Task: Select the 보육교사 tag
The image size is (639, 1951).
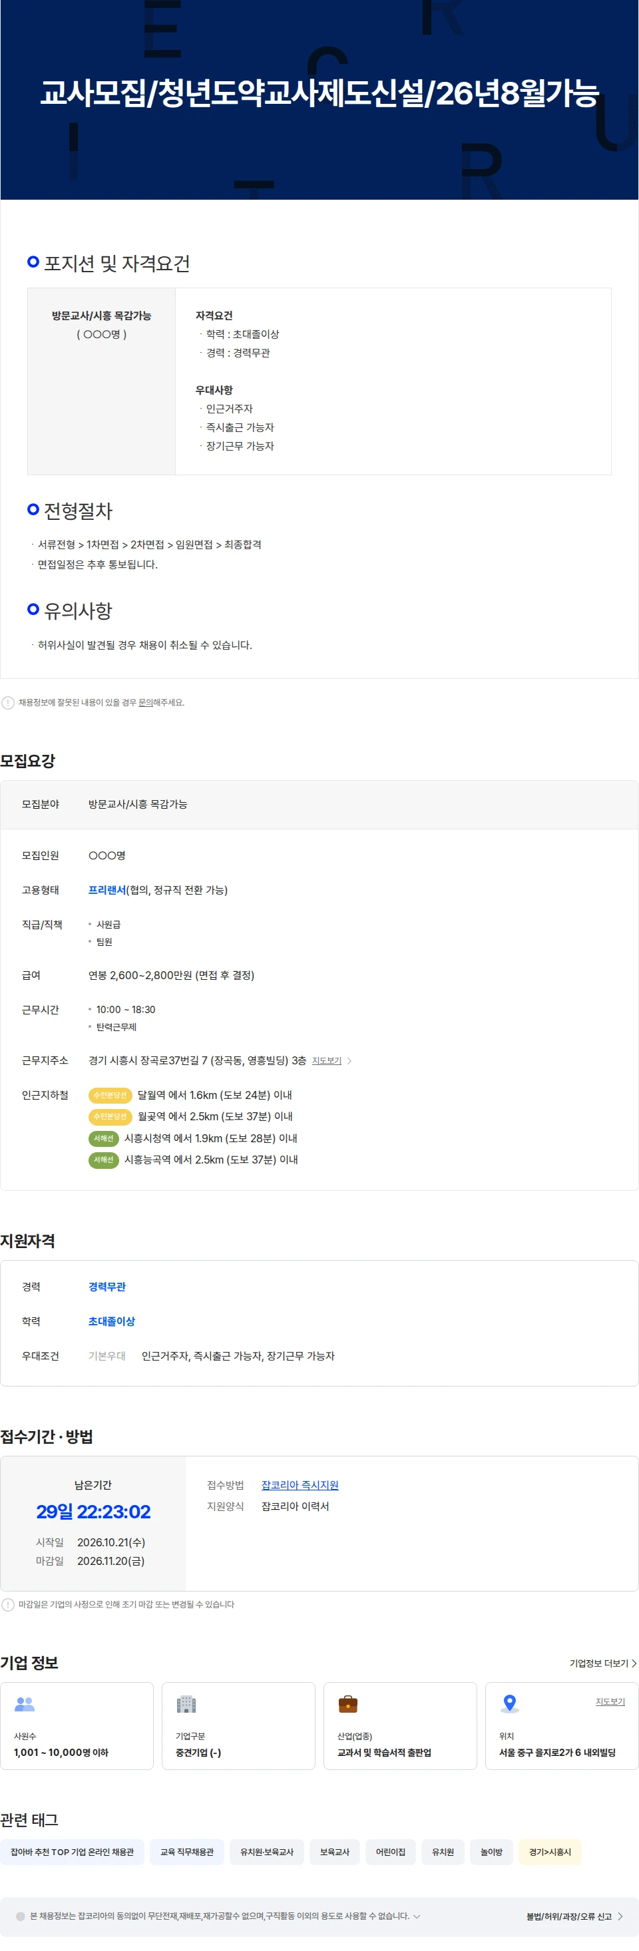Action: click(335, 1852)
